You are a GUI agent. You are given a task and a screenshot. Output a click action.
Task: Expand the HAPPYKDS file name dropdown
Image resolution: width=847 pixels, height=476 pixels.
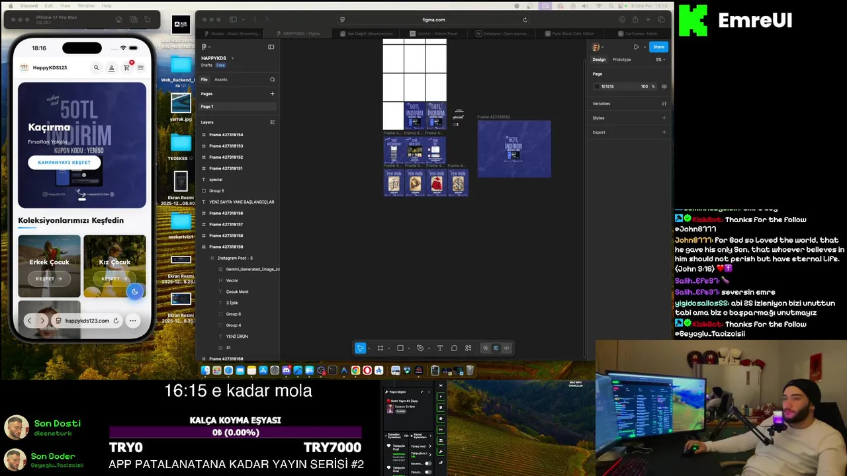(x=232, y=58)
